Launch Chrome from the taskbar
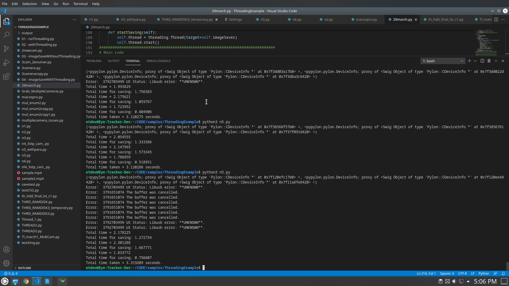 tap(26, 281)
